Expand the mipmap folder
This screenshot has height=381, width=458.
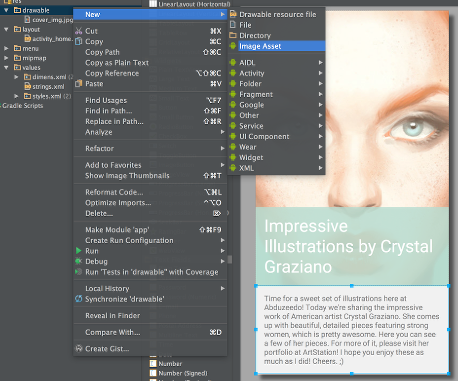click(6, 58)
